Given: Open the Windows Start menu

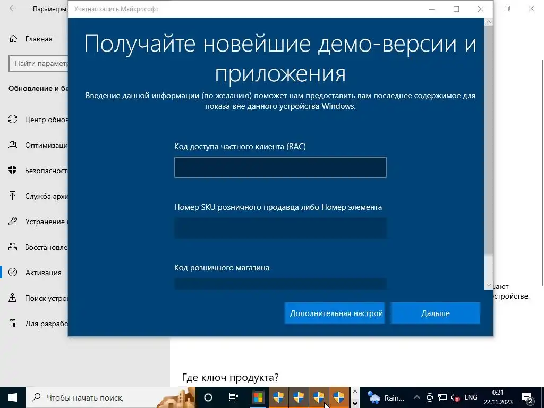Looking at the screenshot, I should (13, 397).
